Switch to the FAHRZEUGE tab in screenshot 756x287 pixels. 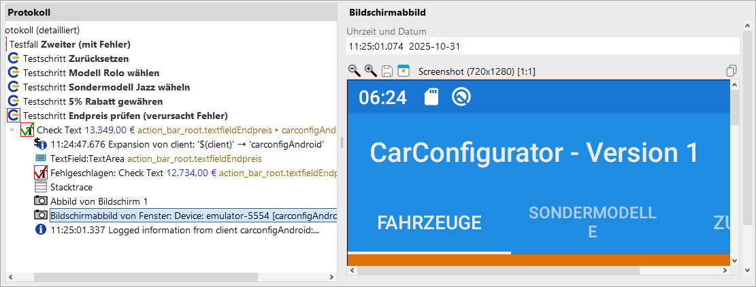429,223
